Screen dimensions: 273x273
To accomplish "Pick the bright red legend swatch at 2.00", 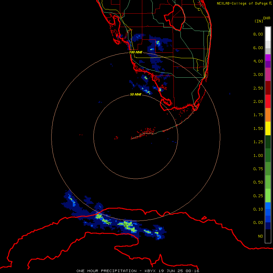I will pos(268,101).
